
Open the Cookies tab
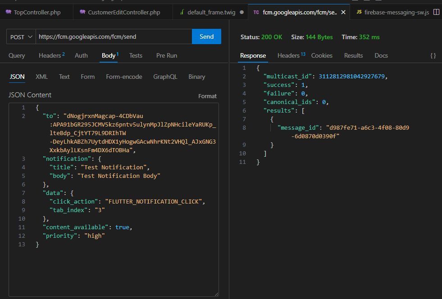click(x=322, y=55)
